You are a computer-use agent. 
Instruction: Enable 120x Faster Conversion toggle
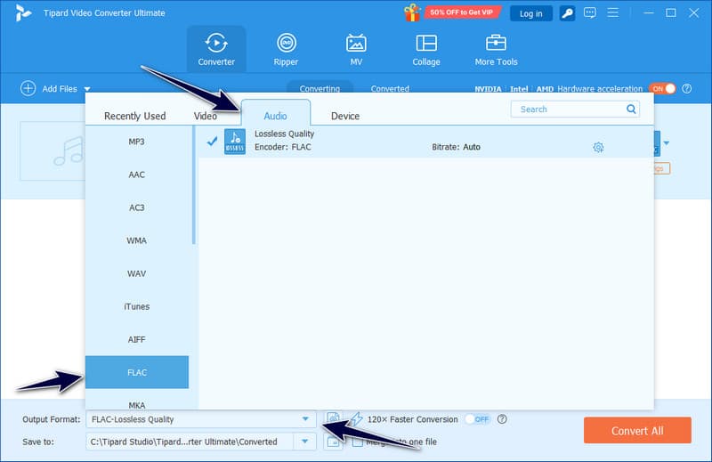point(477,419)
